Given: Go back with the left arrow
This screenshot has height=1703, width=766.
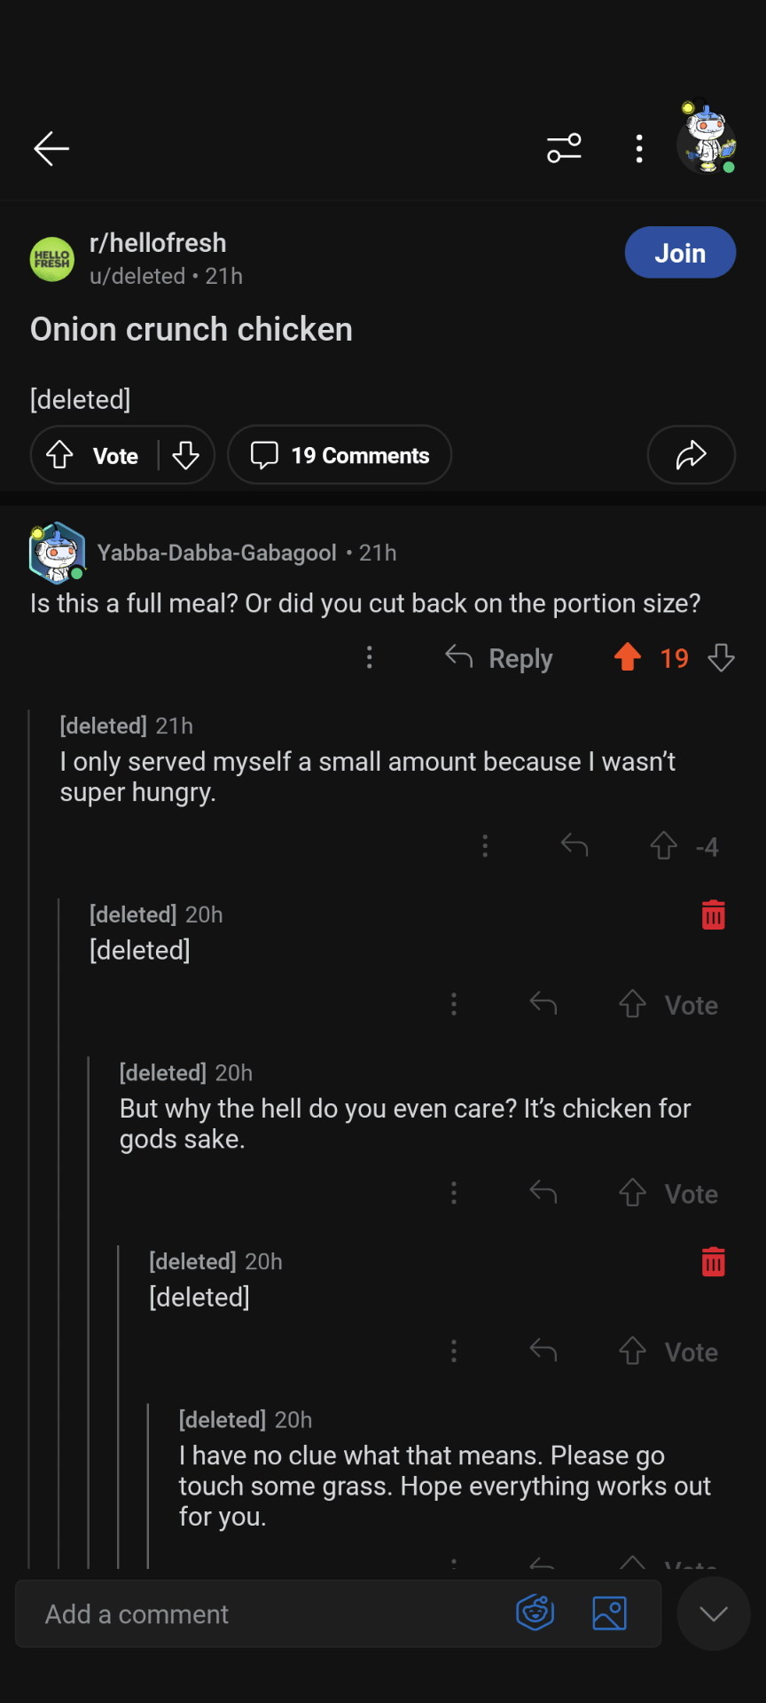Looking at the screenshot, I should click(x=51, y=148).
